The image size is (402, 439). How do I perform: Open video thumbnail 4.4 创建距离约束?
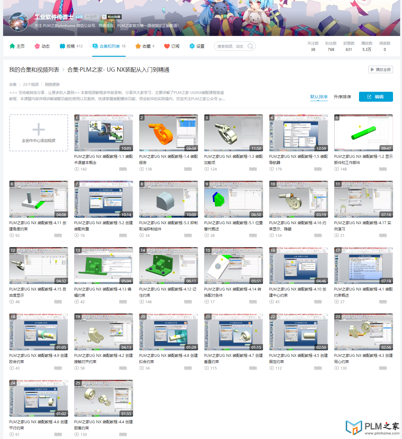(104, 398)
